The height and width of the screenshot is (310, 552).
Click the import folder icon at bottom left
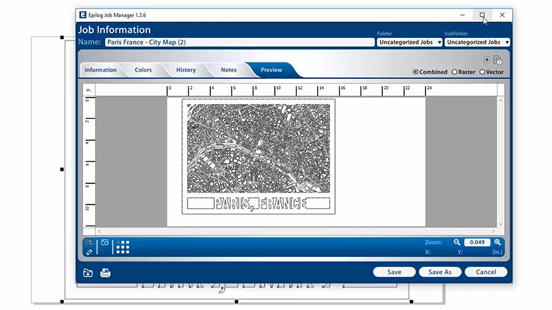point(88,272)
